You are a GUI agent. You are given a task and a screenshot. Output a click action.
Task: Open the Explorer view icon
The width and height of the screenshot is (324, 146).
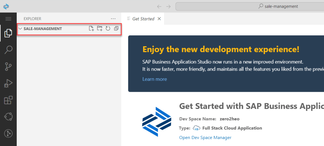coord(8,33)
